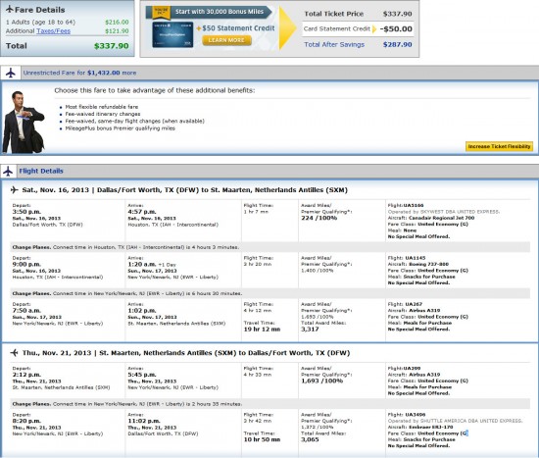
Task: Click the Learn More button
Action: click(226, 40)
